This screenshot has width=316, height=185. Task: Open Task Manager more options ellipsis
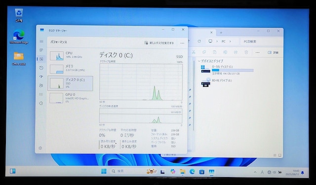182,43
